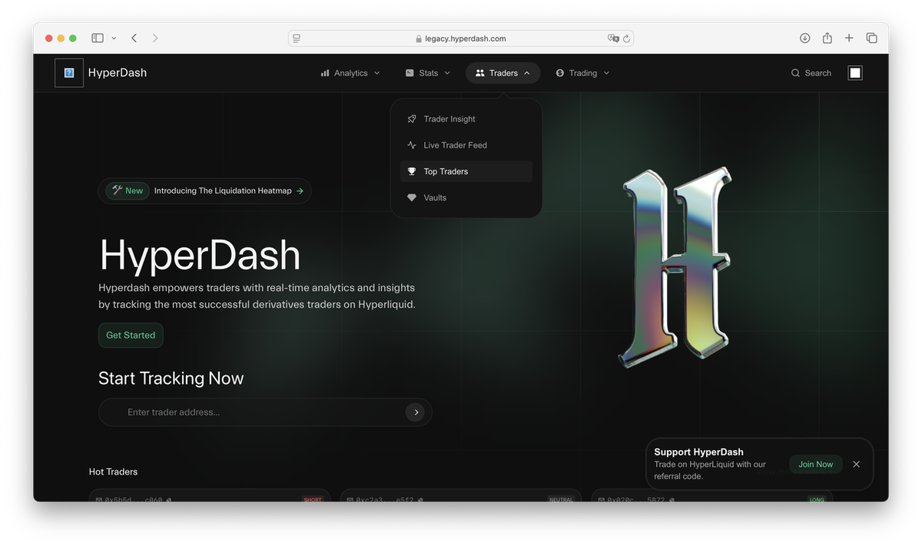Click the Get Started button

[131, 335]
